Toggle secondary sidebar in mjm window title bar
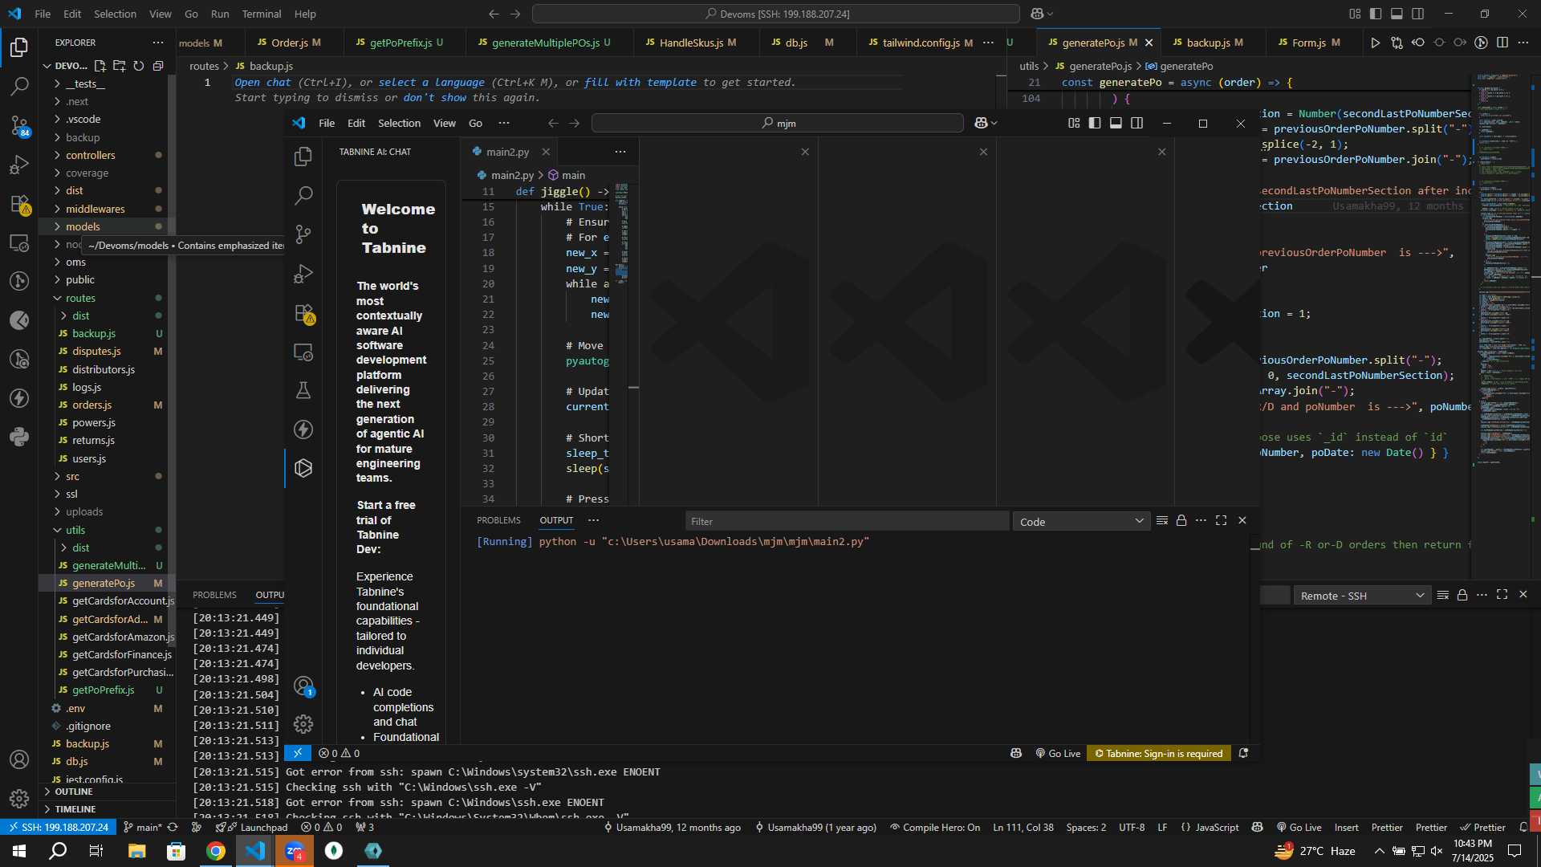1541x867 pixels. [1137, 123]
